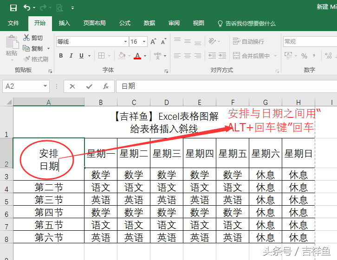Click the 星期三 cell

(167, 153)
